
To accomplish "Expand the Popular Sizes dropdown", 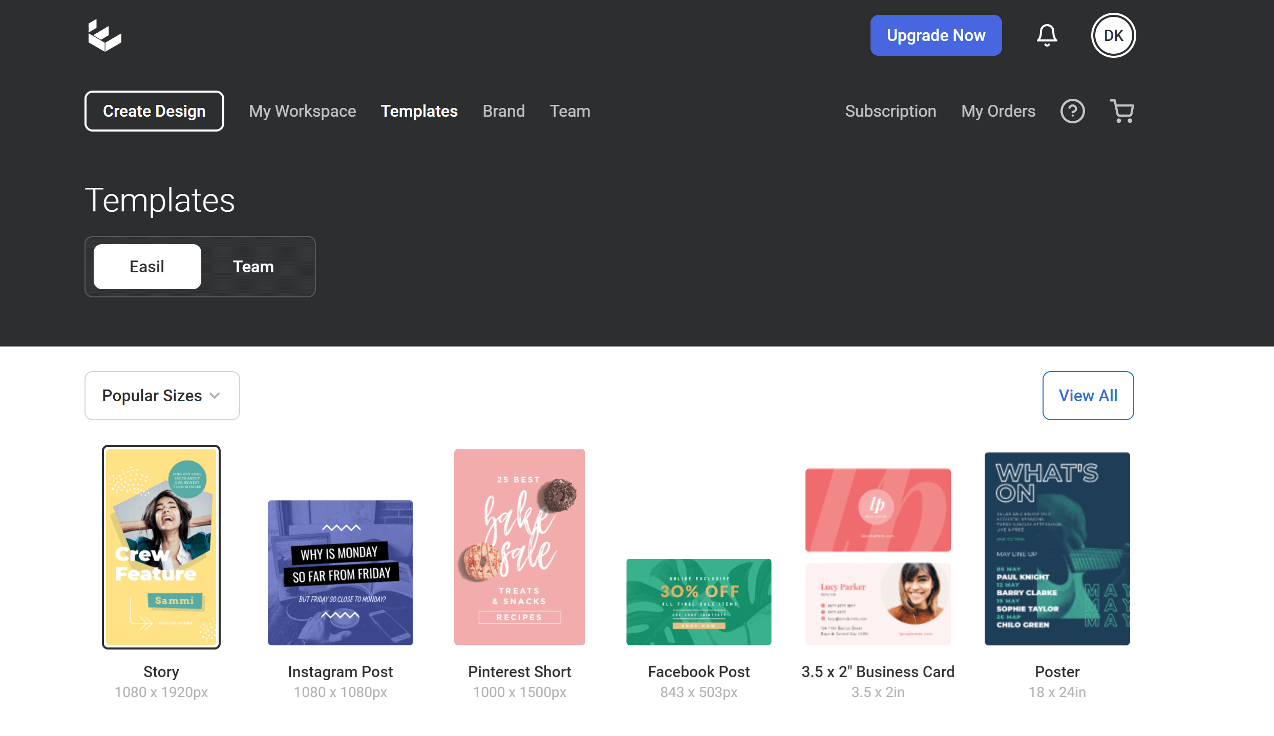I will 162,396.
